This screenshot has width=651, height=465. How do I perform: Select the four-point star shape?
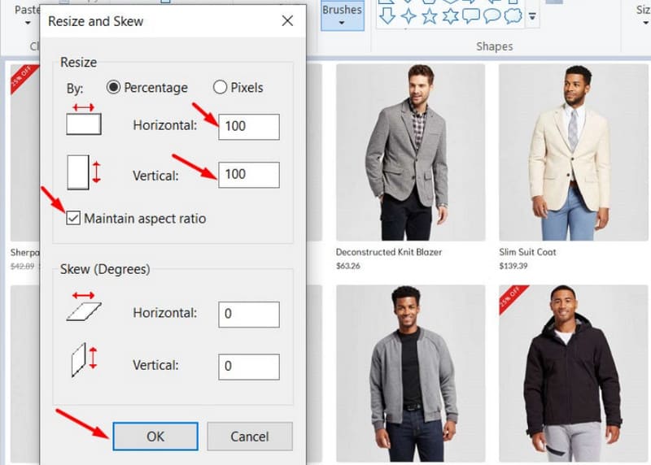[x=409, y=15]
